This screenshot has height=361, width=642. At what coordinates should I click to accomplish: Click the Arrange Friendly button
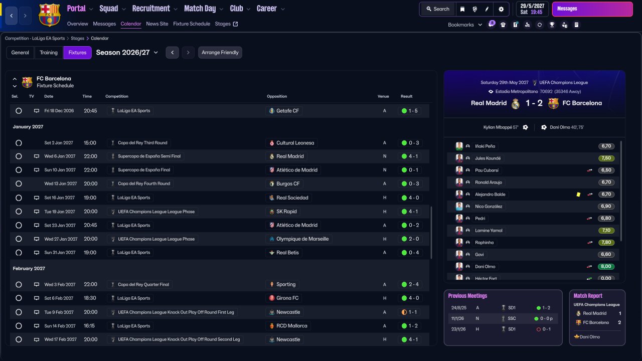220,53
